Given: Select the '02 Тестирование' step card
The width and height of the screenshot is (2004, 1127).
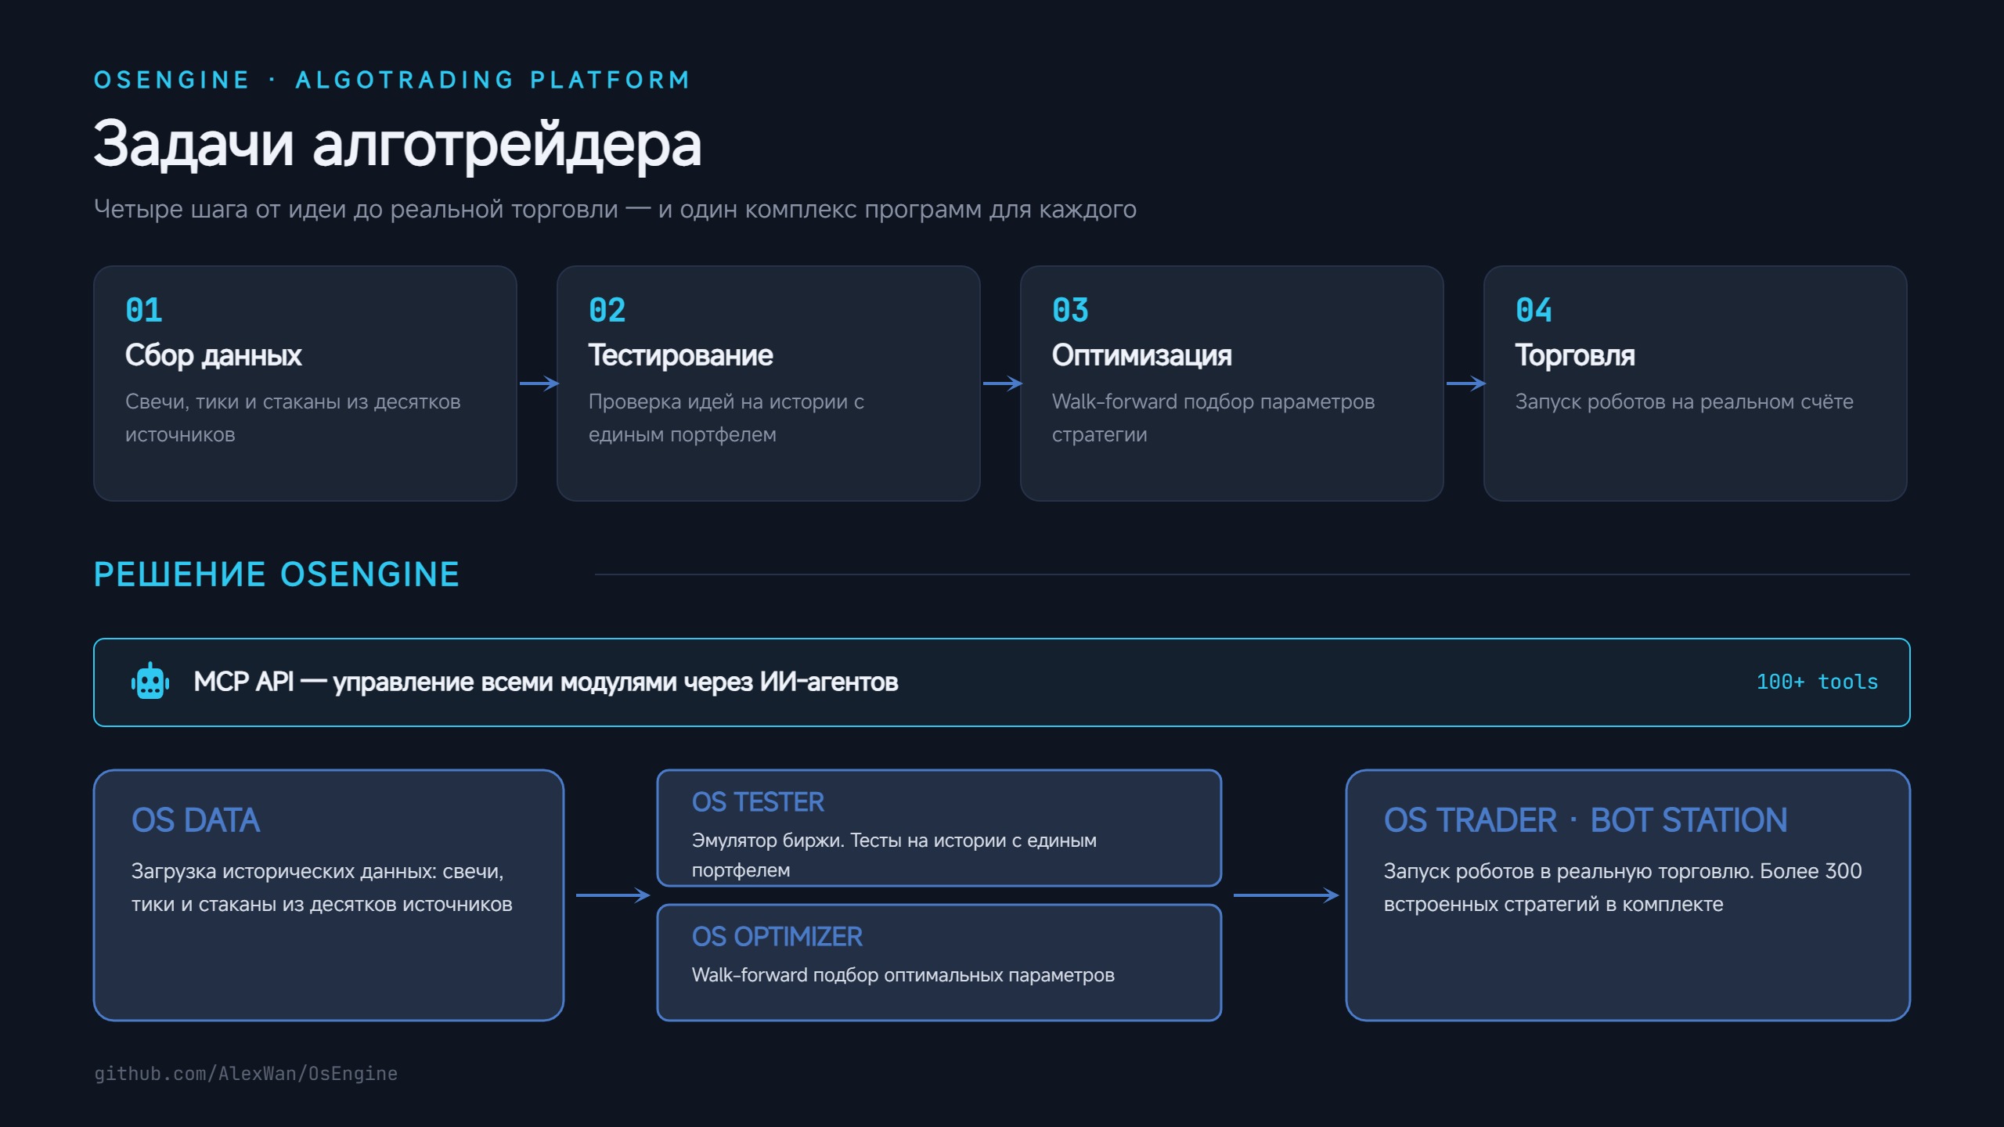Looking at the screenshot, I should (x=769, y=383).
